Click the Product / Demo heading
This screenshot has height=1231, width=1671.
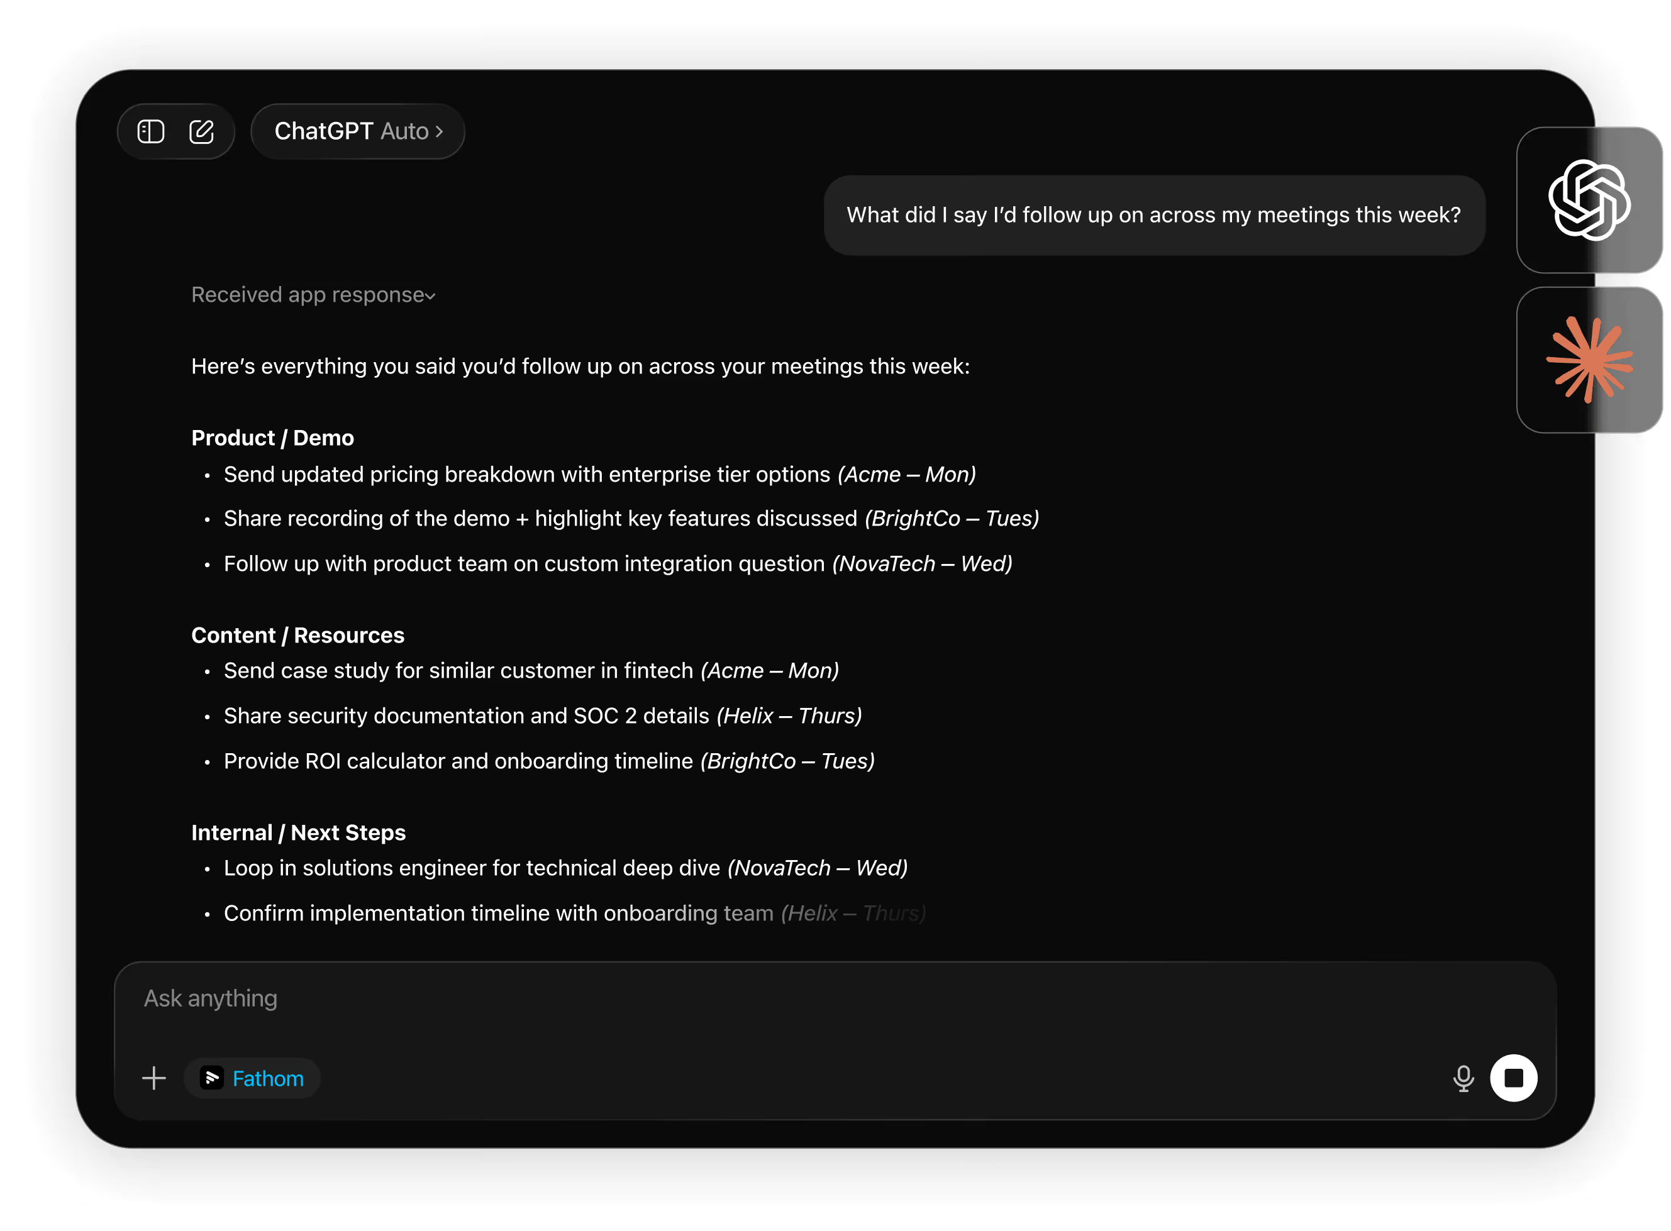pos(273,438)
